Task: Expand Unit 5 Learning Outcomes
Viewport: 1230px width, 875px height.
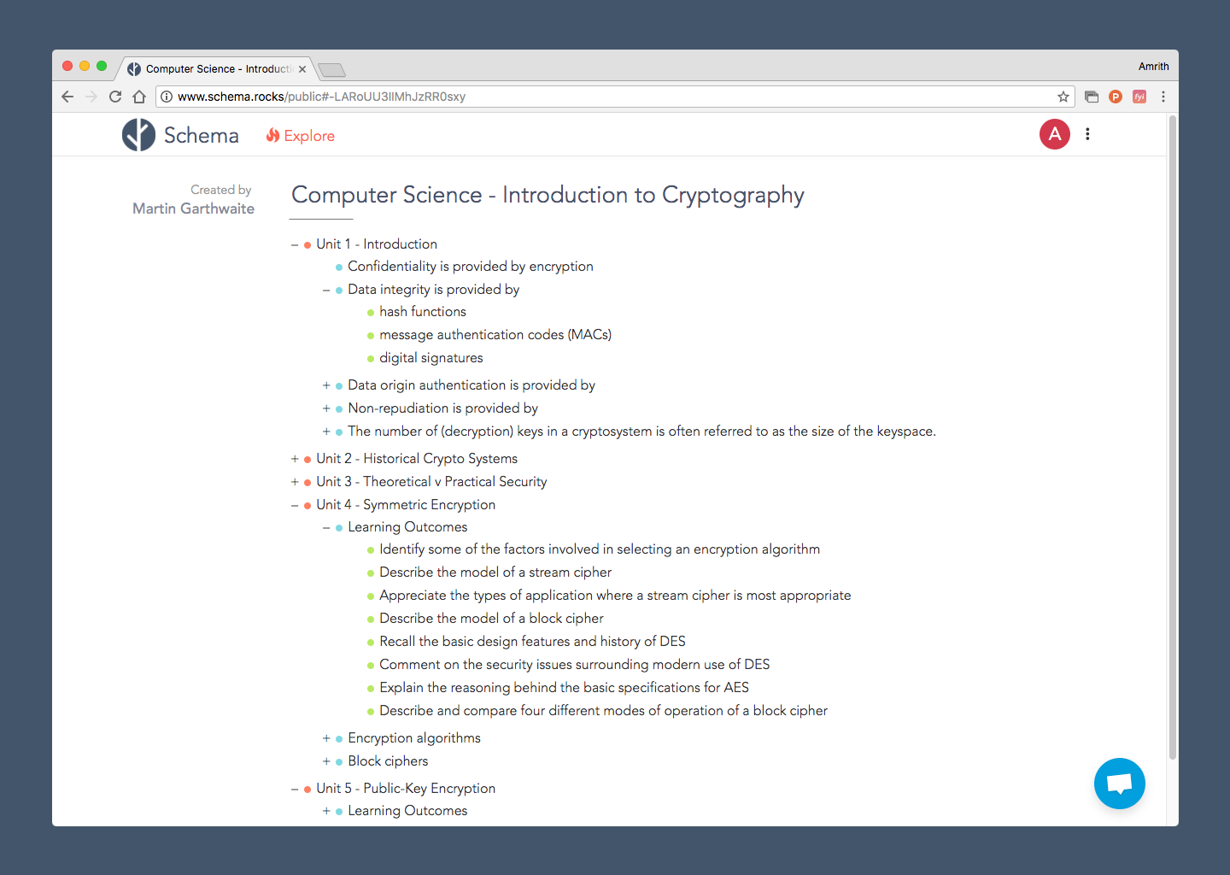Action: click(326, 811)
